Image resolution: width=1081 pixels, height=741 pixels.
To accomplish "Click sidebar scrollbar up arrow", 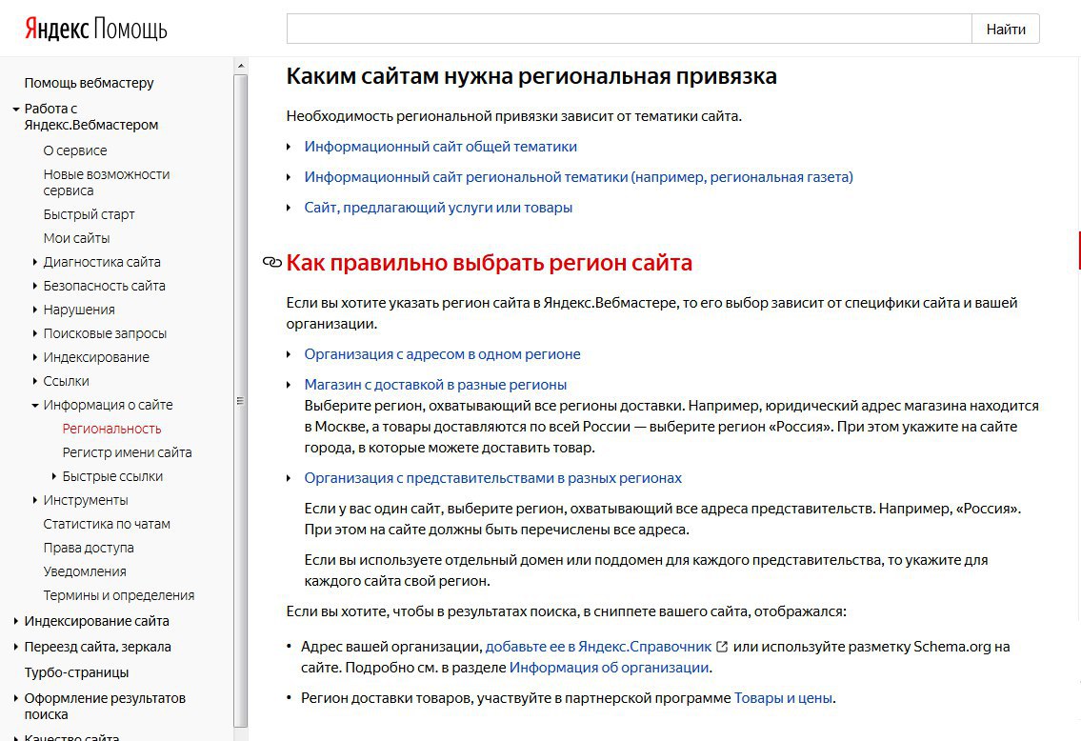I will click(x=241, y=66).
